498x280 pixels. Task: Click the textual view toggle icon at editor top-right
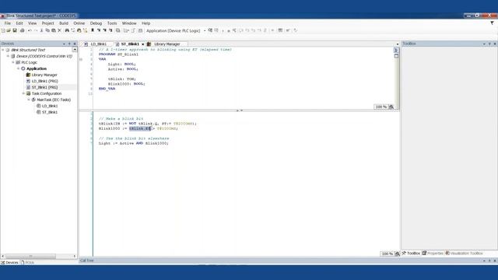click(x=396, y=50)
